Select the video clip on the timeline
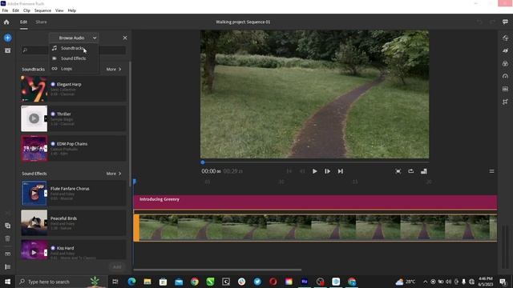The image size is (513, 288). tap(315, 227)
